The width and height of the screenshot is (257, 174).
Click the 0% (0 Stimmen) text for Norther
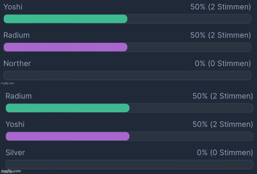pyautogui.click(x=223, y=63)
